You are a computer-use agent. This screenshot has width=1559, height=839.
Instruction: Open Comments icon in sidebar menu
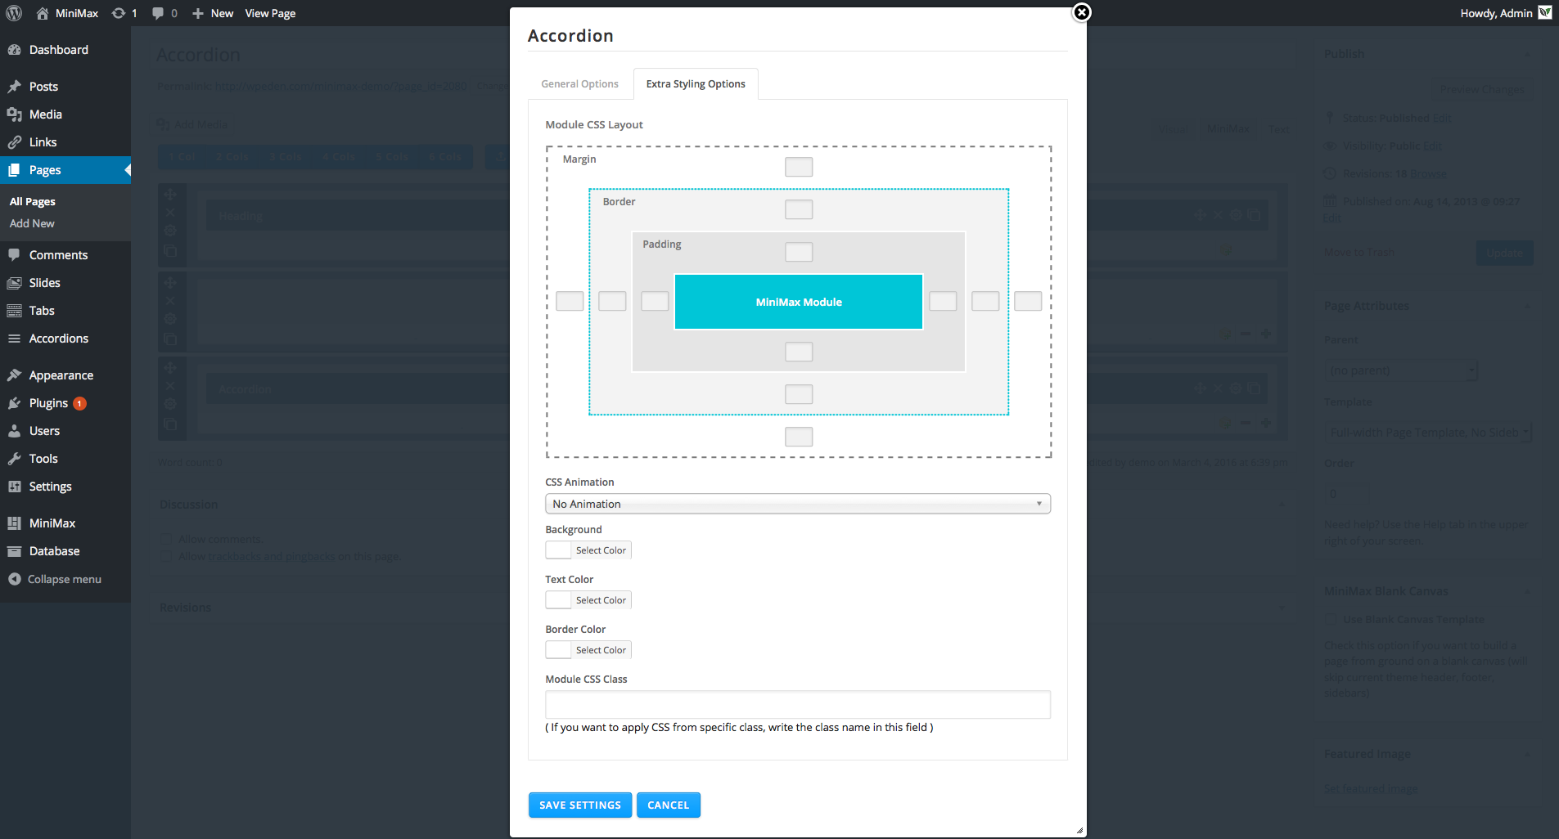pyautogui.click(x=14, y=255)
